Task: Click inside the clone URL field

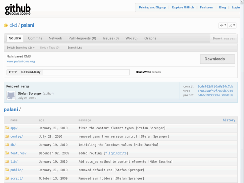Action: pos(86,72)
